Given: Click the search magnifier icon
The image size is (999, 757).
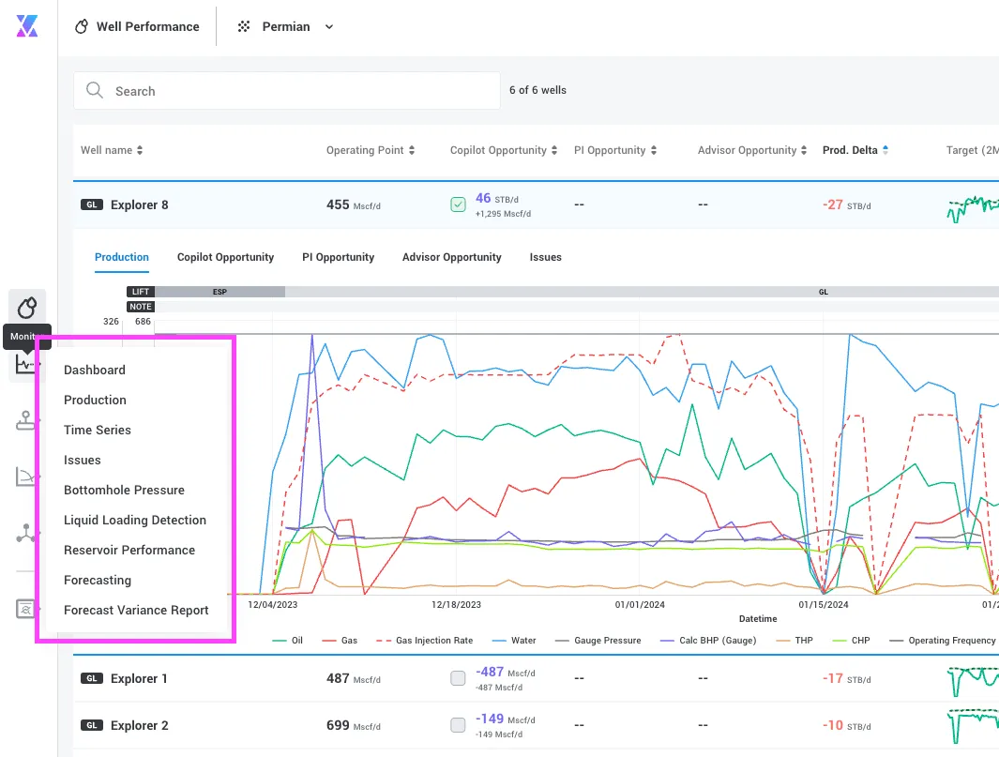Looking at the screenshot, I should pos(95,90).
